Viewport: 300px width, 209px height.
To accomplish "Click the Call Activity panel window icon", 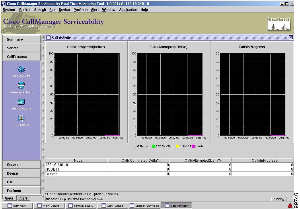I will click(x=48, y=38).
